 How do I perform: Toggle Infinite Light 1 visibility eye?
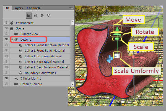pos(6,78)
